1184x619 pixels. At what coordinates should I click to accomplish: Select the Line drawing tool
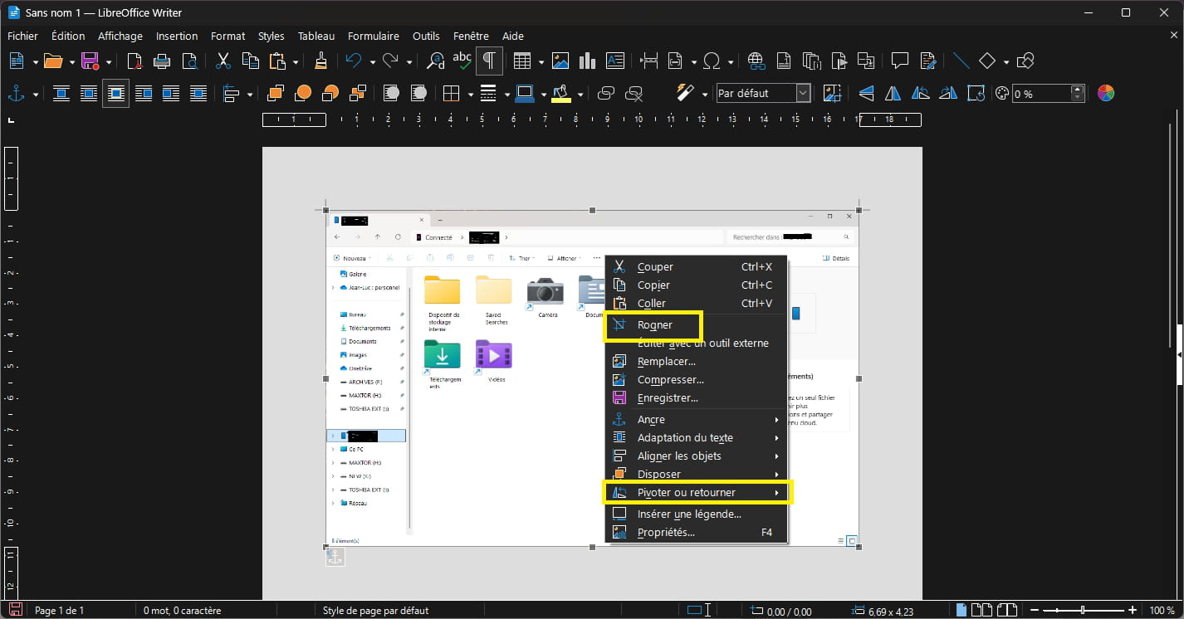tap(961, 61)
